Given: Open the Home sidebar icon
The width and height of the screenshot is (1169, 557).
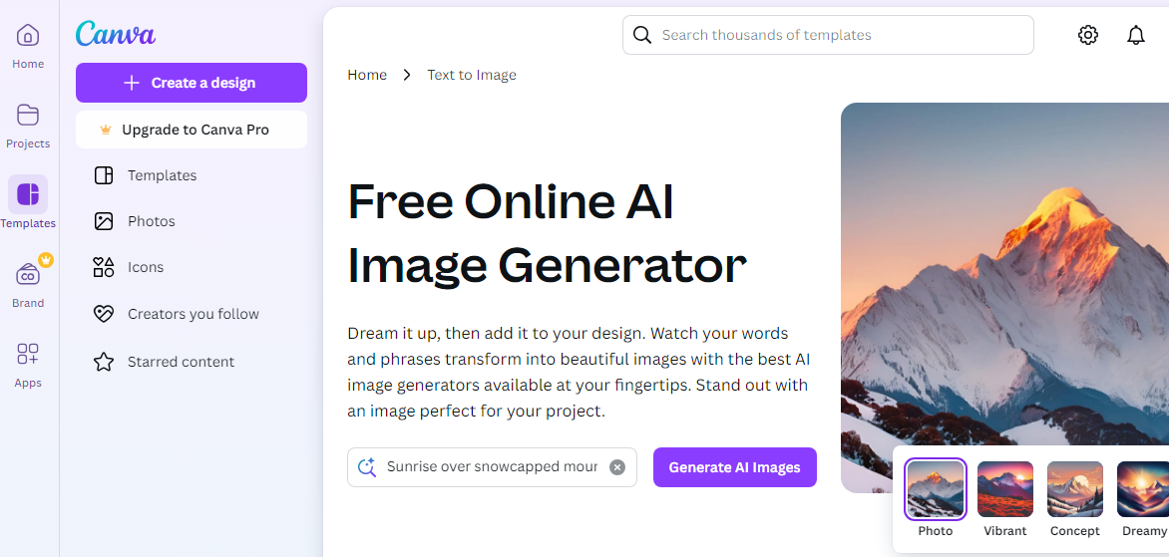Looking at the screenshot, I should click(x=28, y=35).
